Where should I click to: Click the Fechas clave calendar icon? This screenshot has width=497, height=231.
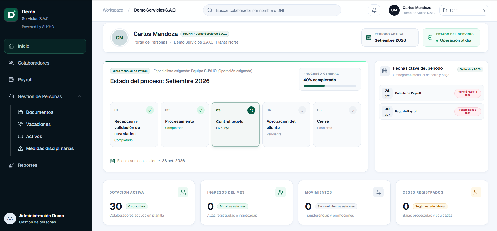pyautogui.click(x=385, y=71)
